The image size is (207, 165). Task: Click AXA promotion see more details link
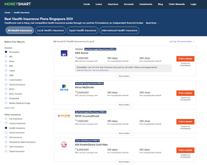tap(100, 70)
